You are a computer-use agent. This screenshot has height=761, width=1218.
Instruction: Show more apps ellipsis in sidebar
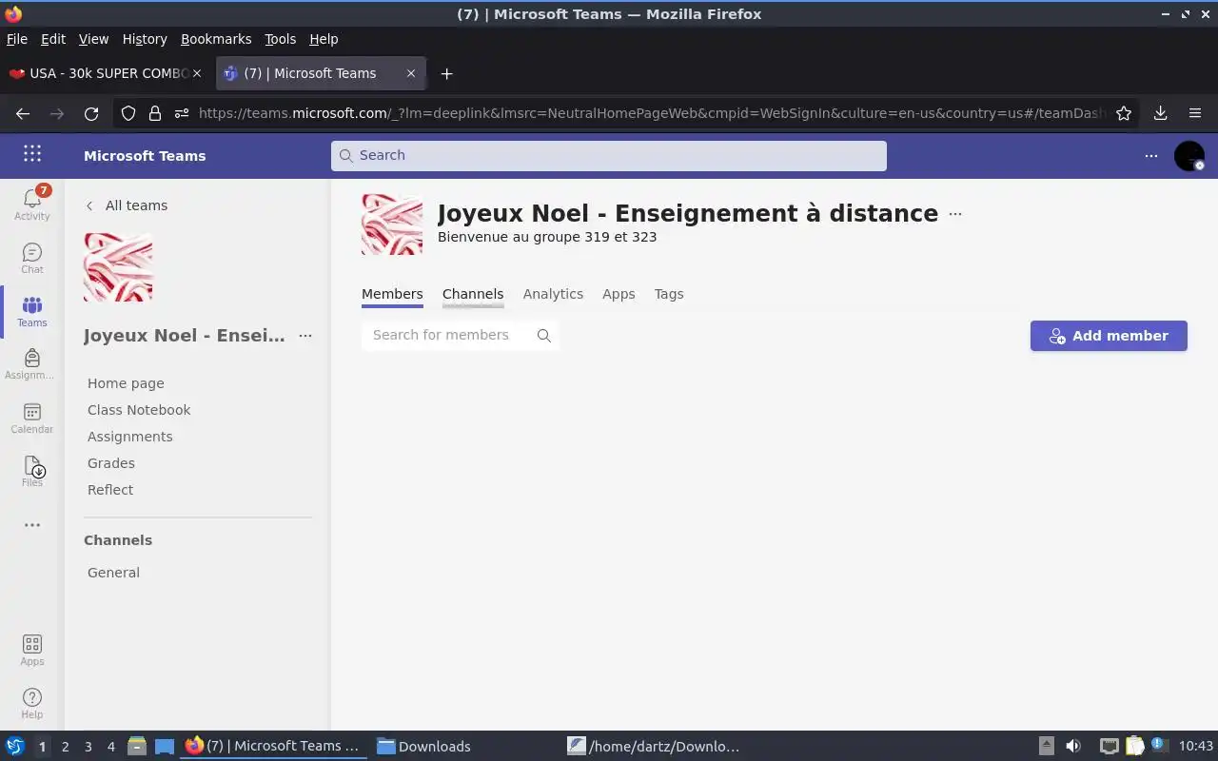click(32, 525)
